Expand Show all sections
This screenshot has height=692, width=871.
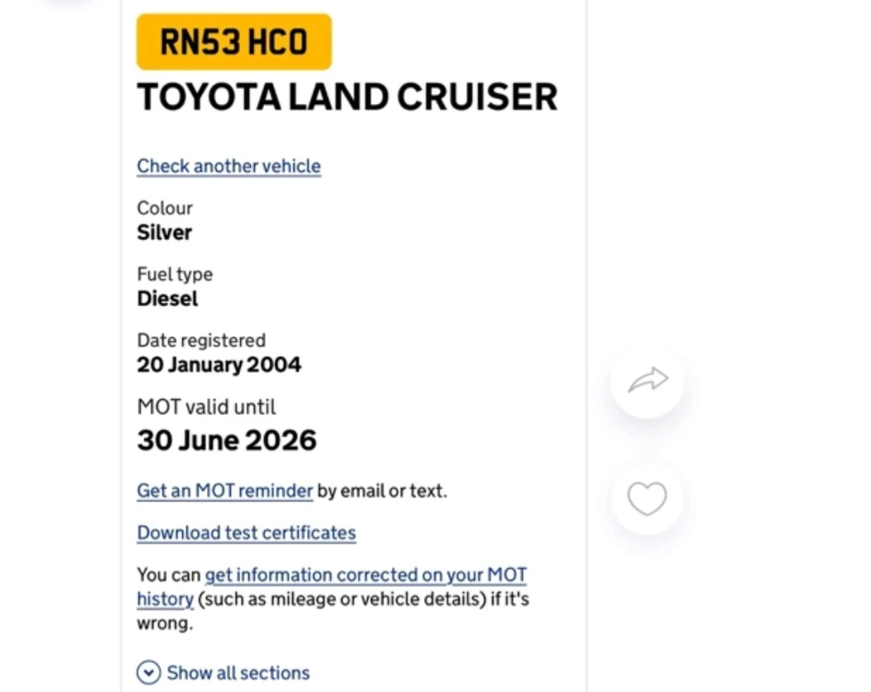(x=224, y=672)
